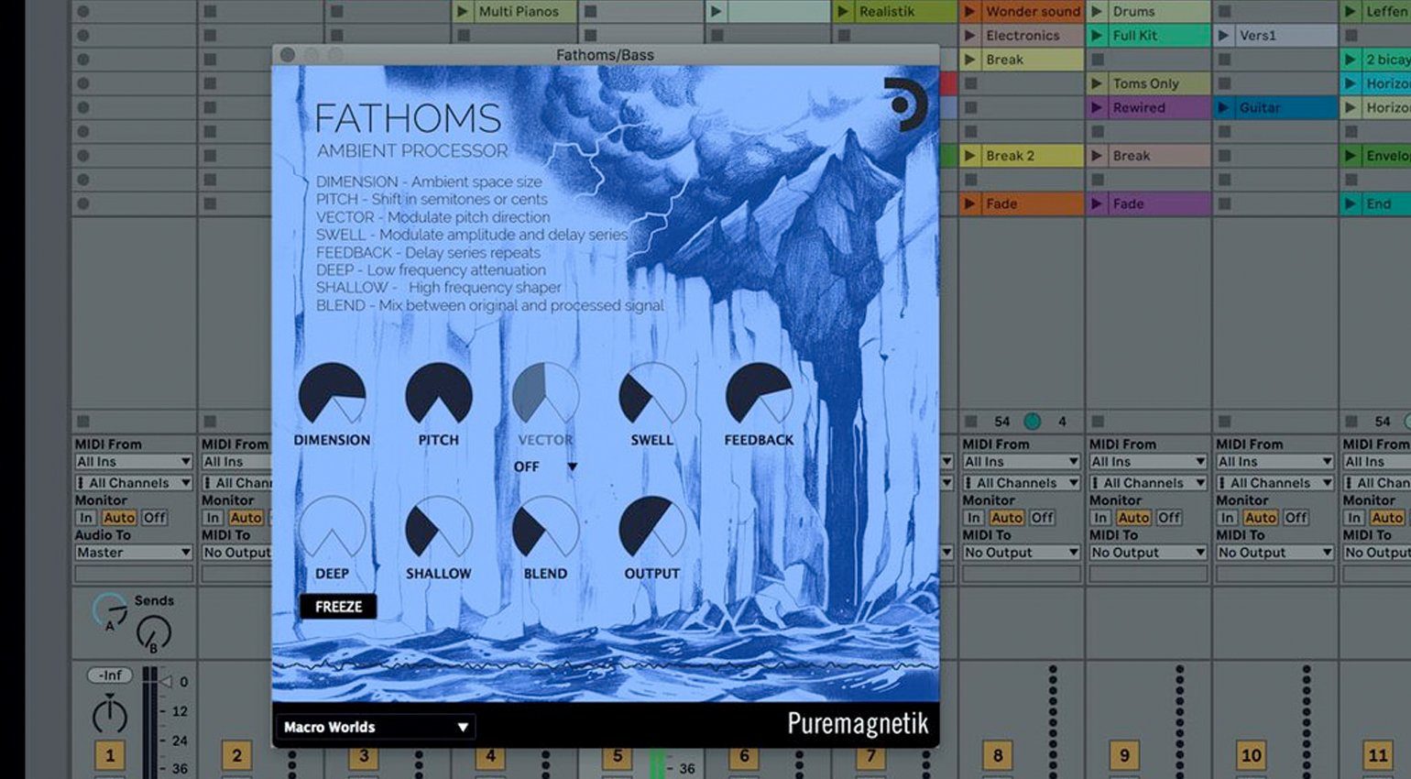Click the Fathoms/Bass window title bar
The height and width of the screenshot is (779, 1411).
[605, 55]
